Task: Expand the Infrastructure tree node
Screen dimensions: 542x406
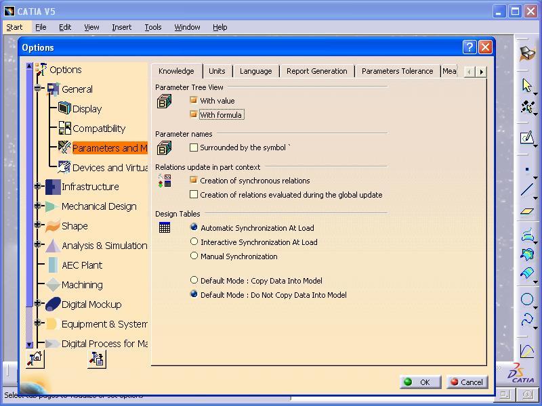Action: (x=38, y=187)
